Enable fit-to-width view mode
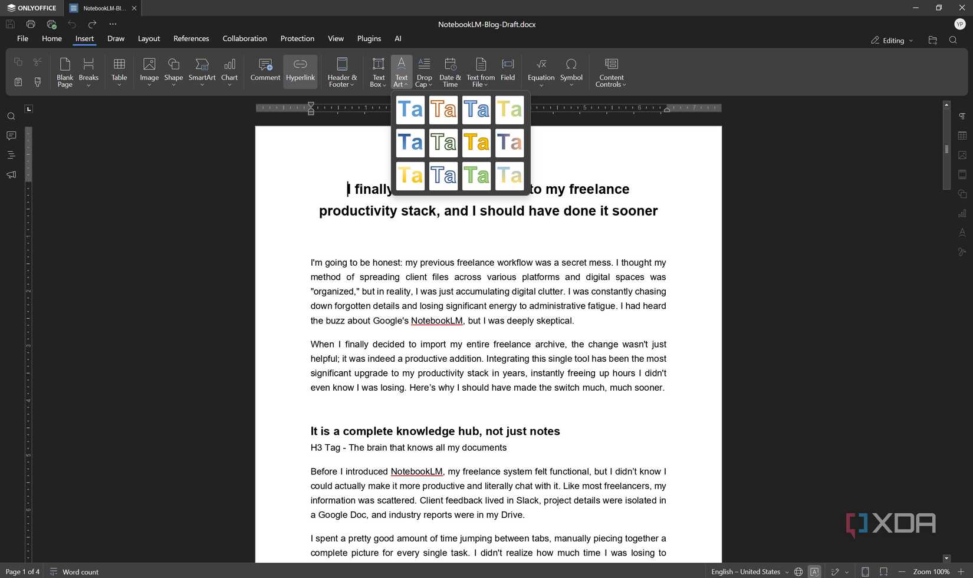The image size is (973, 578). point(883,572)
